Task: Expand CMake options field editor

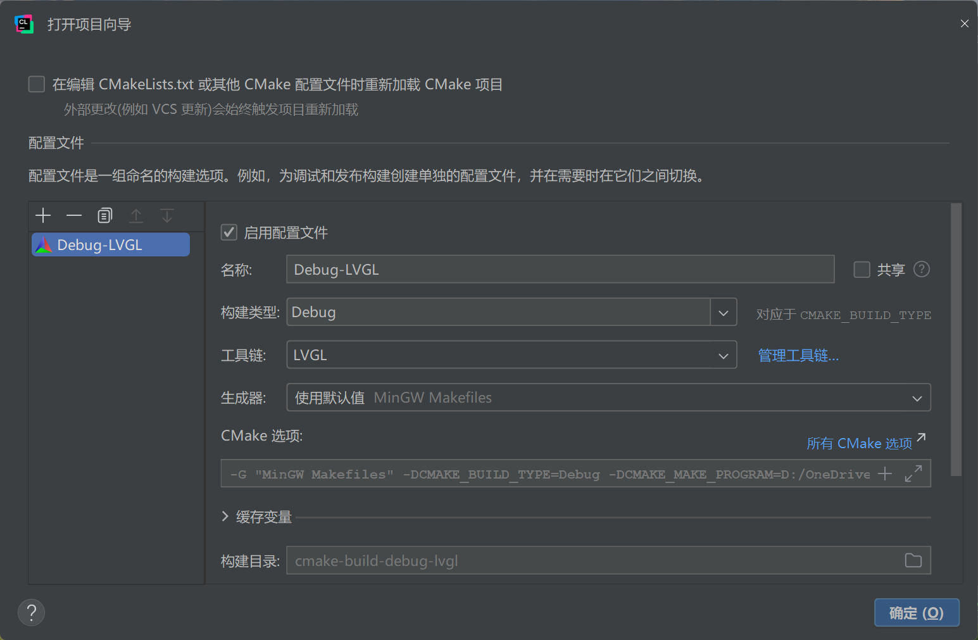Action: point(913,474)
